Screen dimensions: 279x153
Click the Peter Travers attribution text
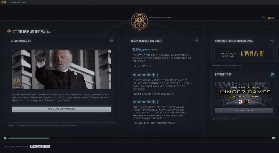tap(142, 66)
